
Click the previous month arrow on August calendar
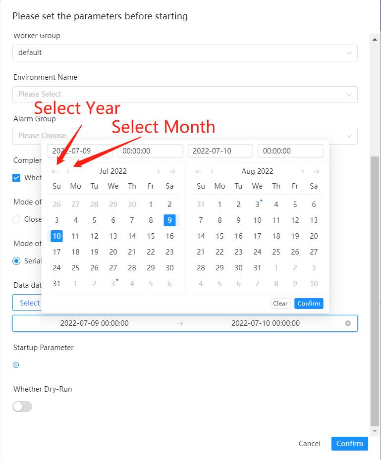(x=212, y=171)
